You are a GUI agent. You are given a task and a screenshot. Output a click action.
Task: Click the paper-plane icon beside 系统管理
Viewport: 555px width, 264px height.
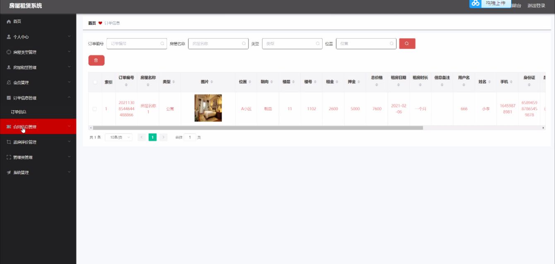(x=9, y=172)
